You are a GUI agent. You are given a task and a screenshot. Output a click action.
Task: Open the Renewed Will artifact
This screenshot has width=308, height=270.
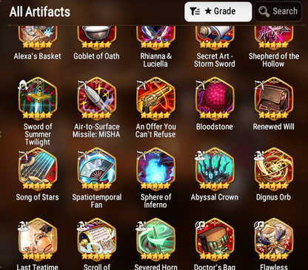click(x=274, y=99)
